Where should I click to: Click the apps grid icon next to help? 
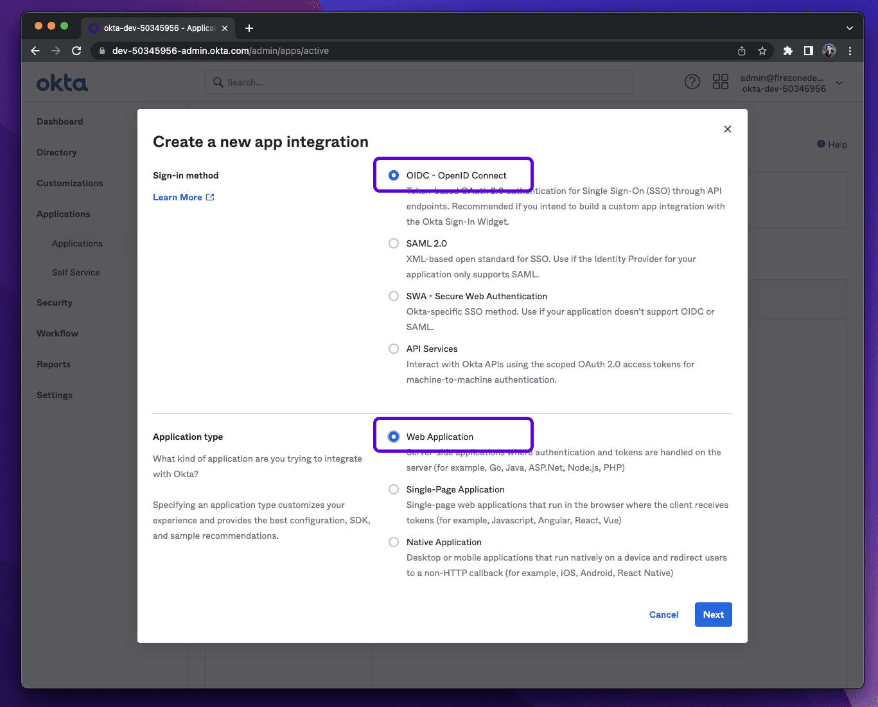coord(720,82)
